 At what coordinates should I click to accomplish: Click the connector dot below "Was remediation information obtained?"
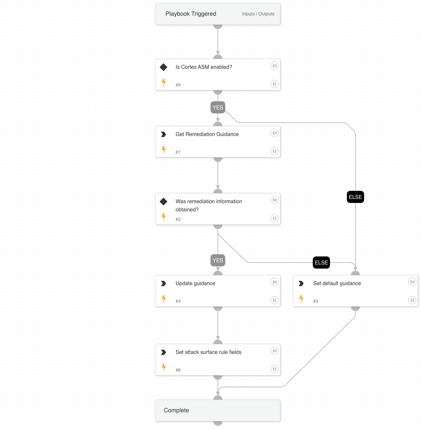pyautogui.click(x=218, y=226)
